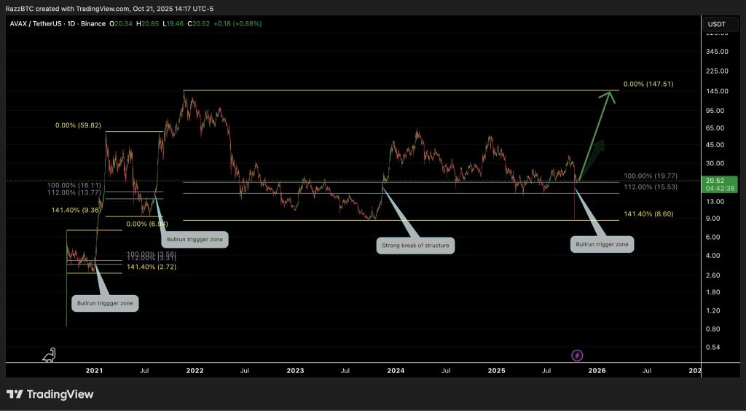Select the 0.00% (147.51) Fibonacci label

click(x=648, y=84)
